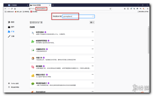Image resolution: width=153 pixels, height=96 pixels.
Task: Open 移动设备上的书签 bookmarks
Action: [143, 12]
